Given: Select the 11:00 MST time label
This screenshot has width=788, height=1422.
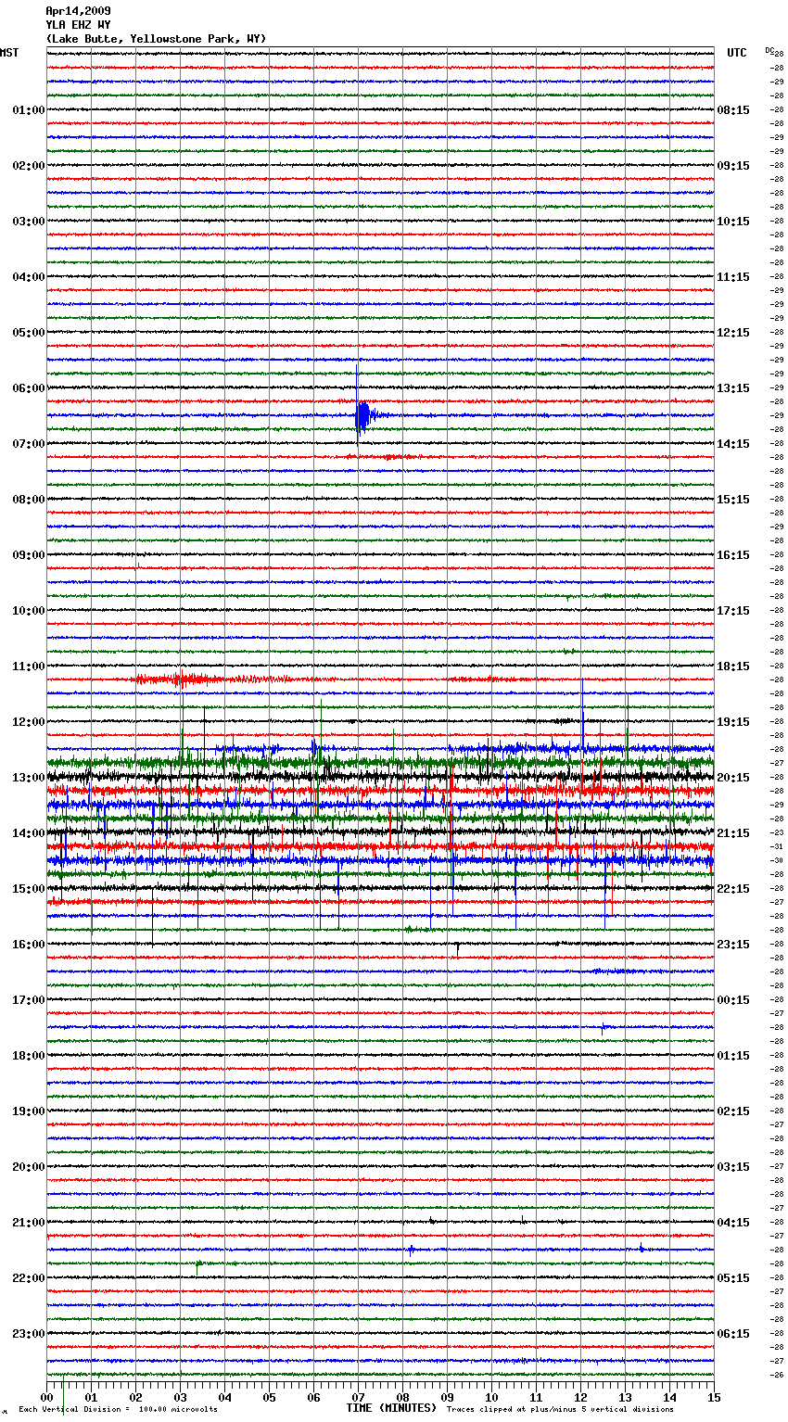Looking at the screenshot, I should pyautogui.click(x=28, y=667).
